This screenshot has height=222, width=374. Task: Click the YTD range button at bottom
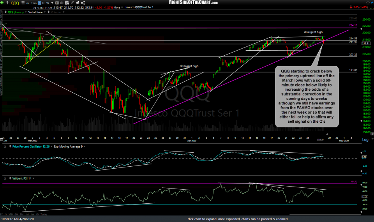click(11, 214)
